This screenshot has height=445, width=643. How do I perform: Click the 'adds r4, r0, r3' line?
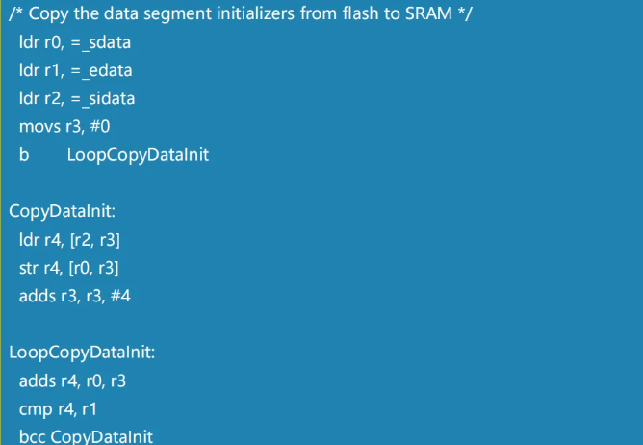point(72,381)
